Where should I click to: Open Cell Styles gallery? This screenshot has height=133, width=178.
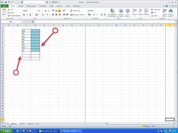tap(127, 13)
